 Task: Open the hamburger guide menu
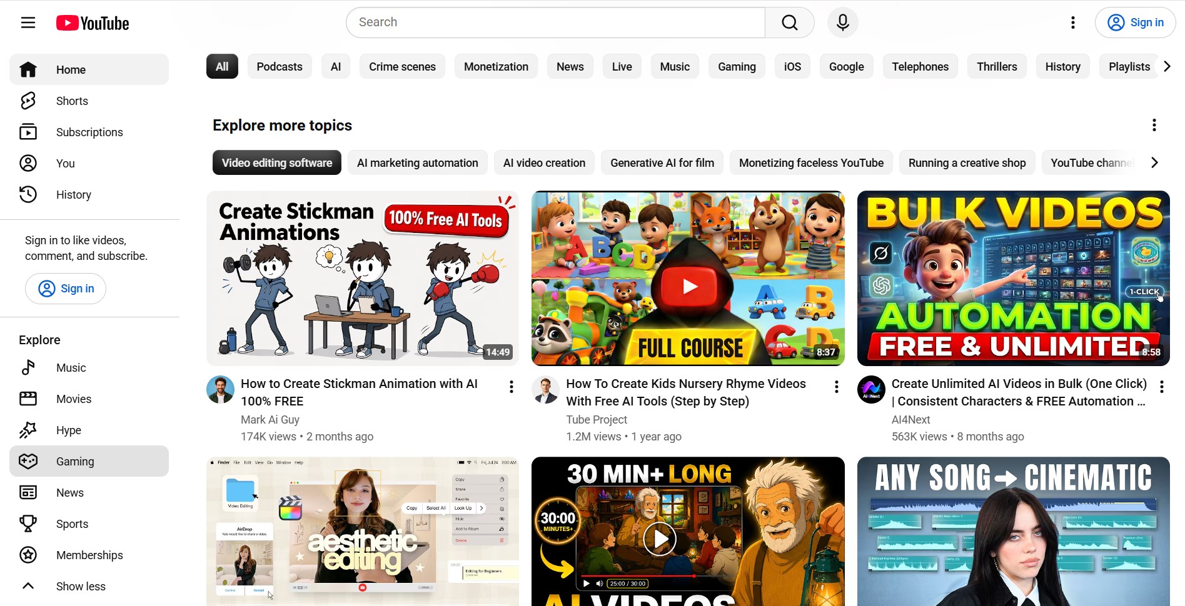(x=28, y=23)
